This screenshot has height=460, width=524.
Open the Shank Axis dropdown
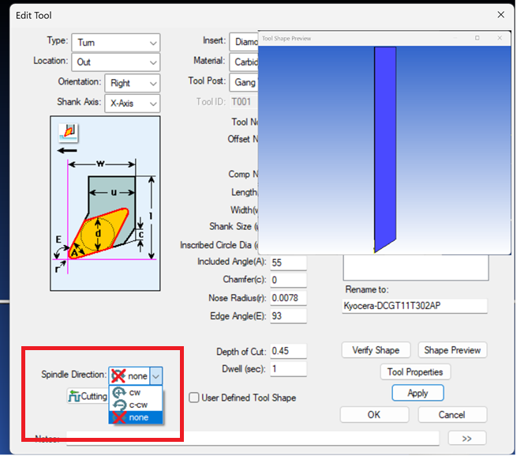pos(133,103)
